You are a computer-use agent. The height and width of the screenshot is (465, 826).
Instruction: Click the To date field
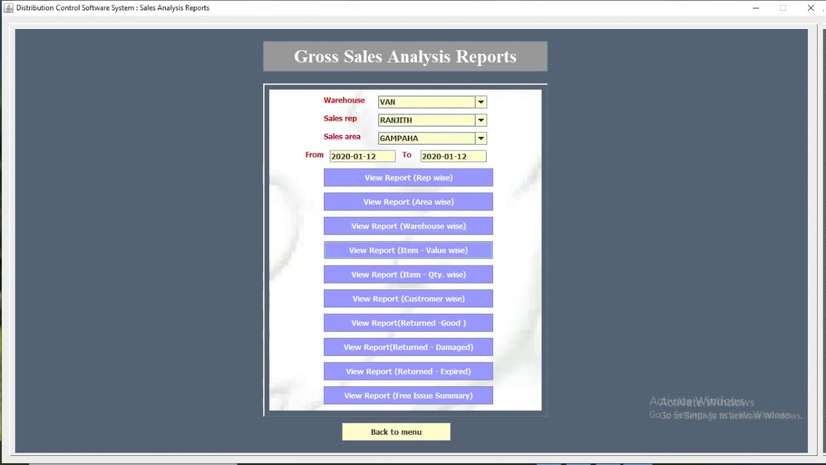tap(453, 156)
